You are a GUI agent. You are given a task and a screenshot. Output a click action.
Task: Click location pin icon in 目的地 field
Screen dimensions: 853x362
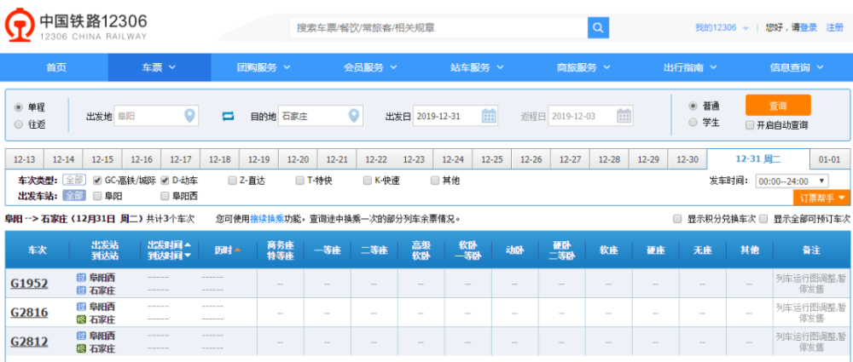(x=354, y=116)
